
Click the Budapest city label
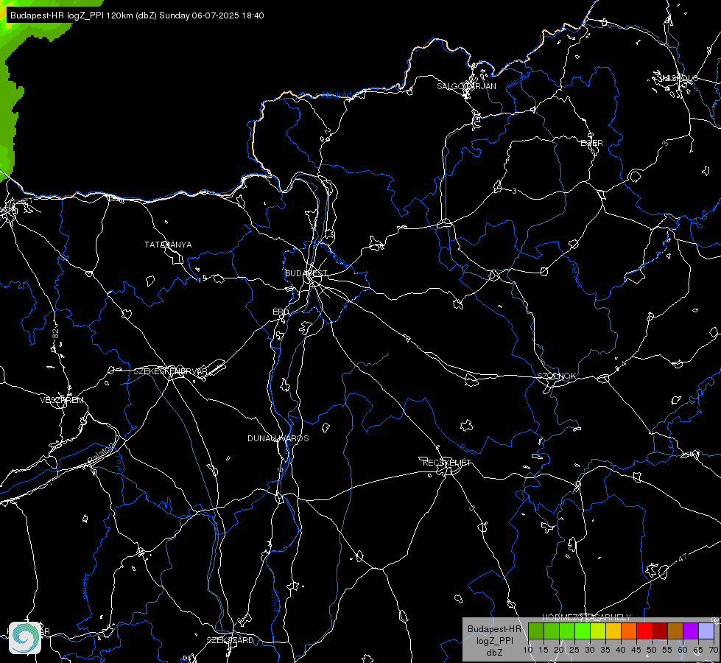[306, 273]
